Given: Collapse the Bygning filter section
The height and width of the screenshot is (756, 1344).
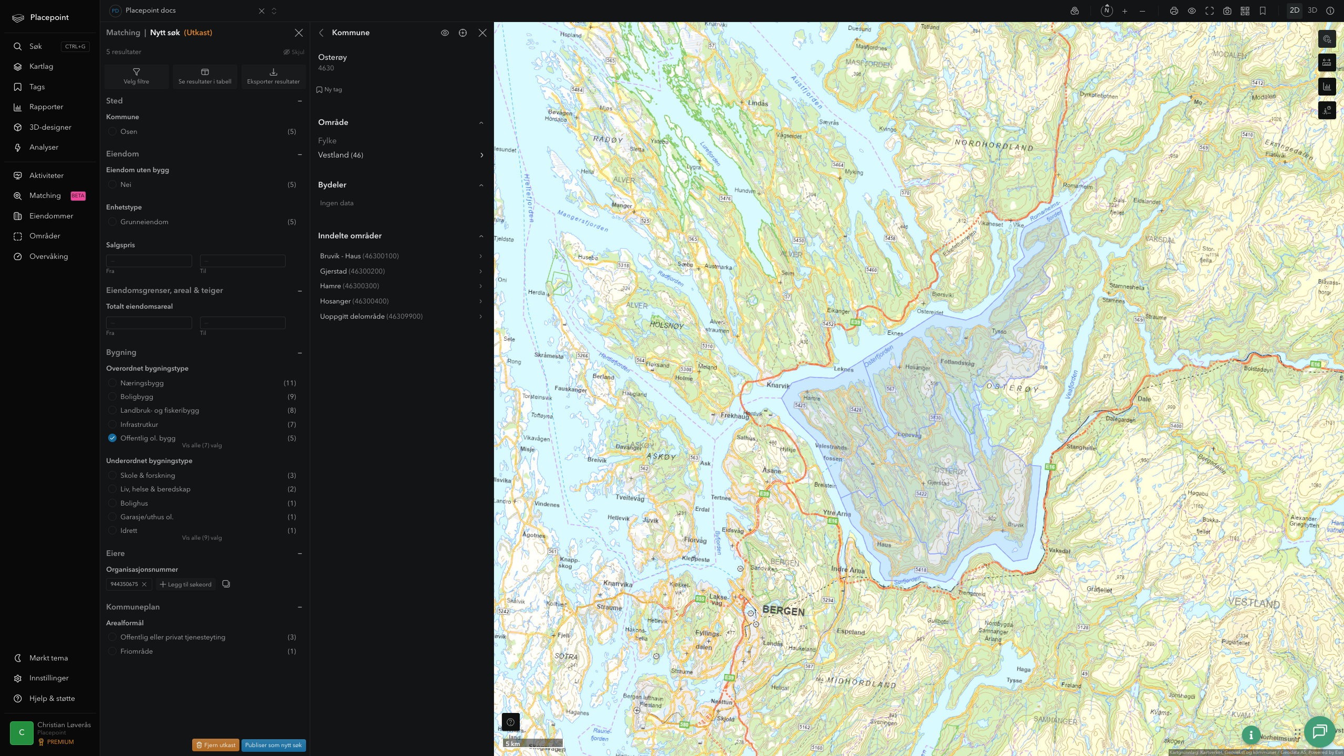Looking at the screenshot, I should click(x=300, y=352).
